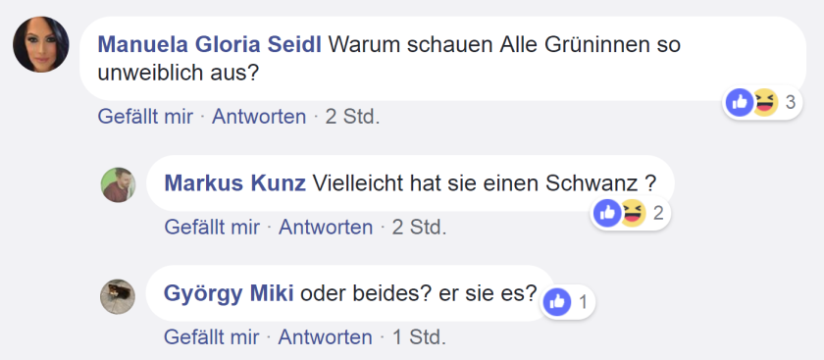The image size is (824, 360).
Task: Visit the György Miki profile name link
Action: click(x=229, y=293)
